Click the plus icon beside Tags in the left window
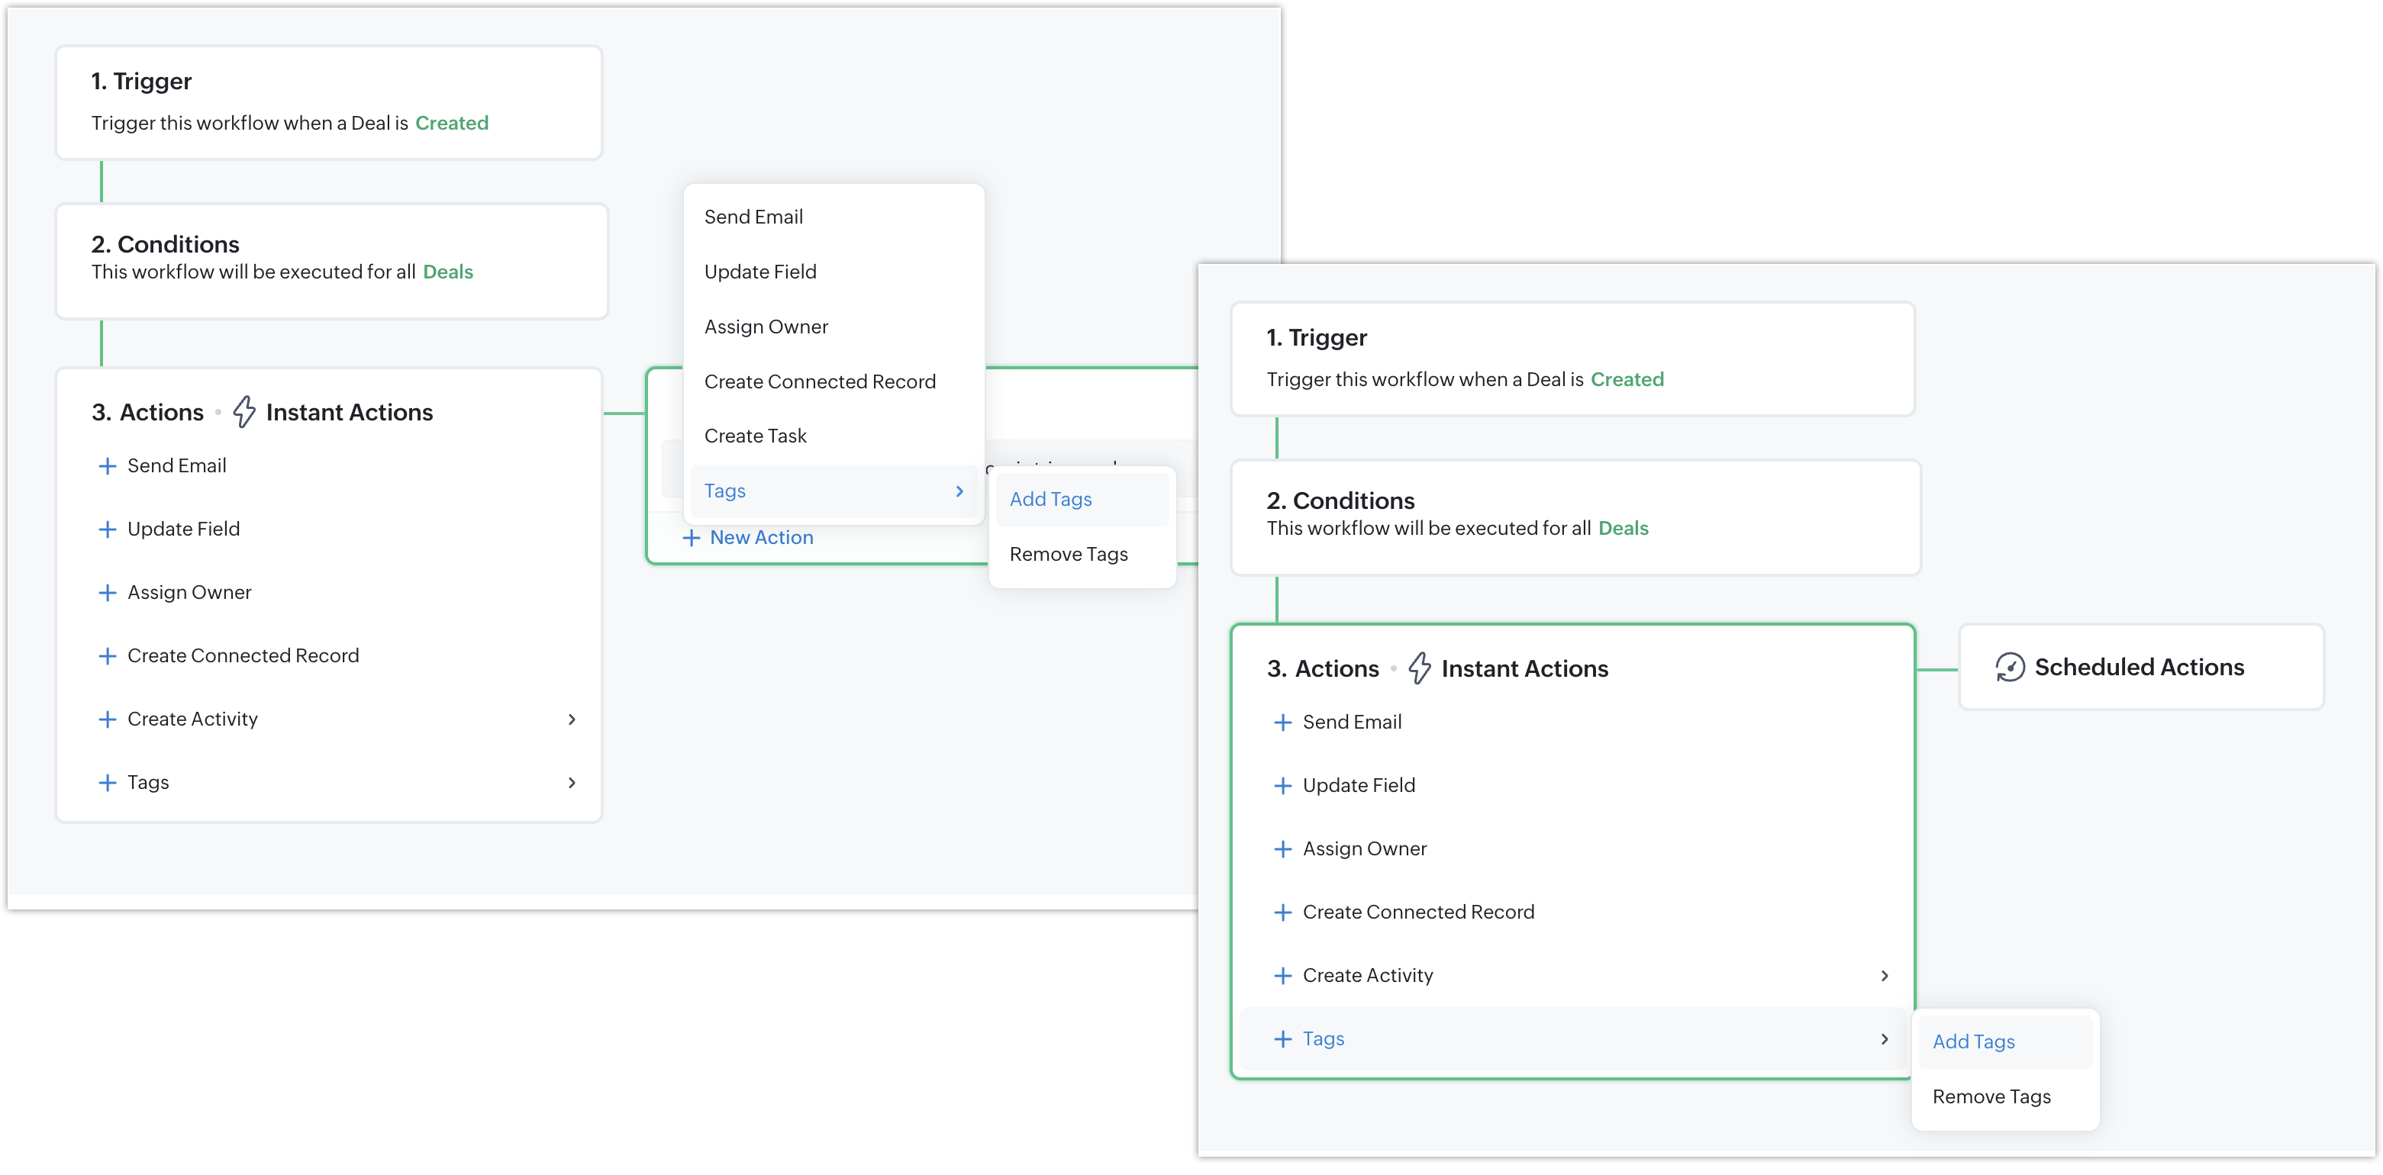 pos(108,782)
